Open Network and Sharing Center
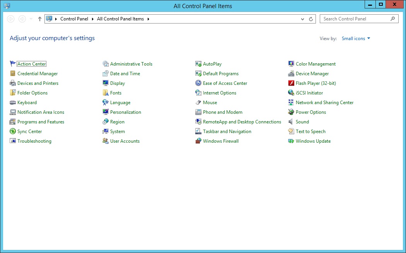Viewport: 406px width, 253px height. pyautogui.click(x=324, y=102)
